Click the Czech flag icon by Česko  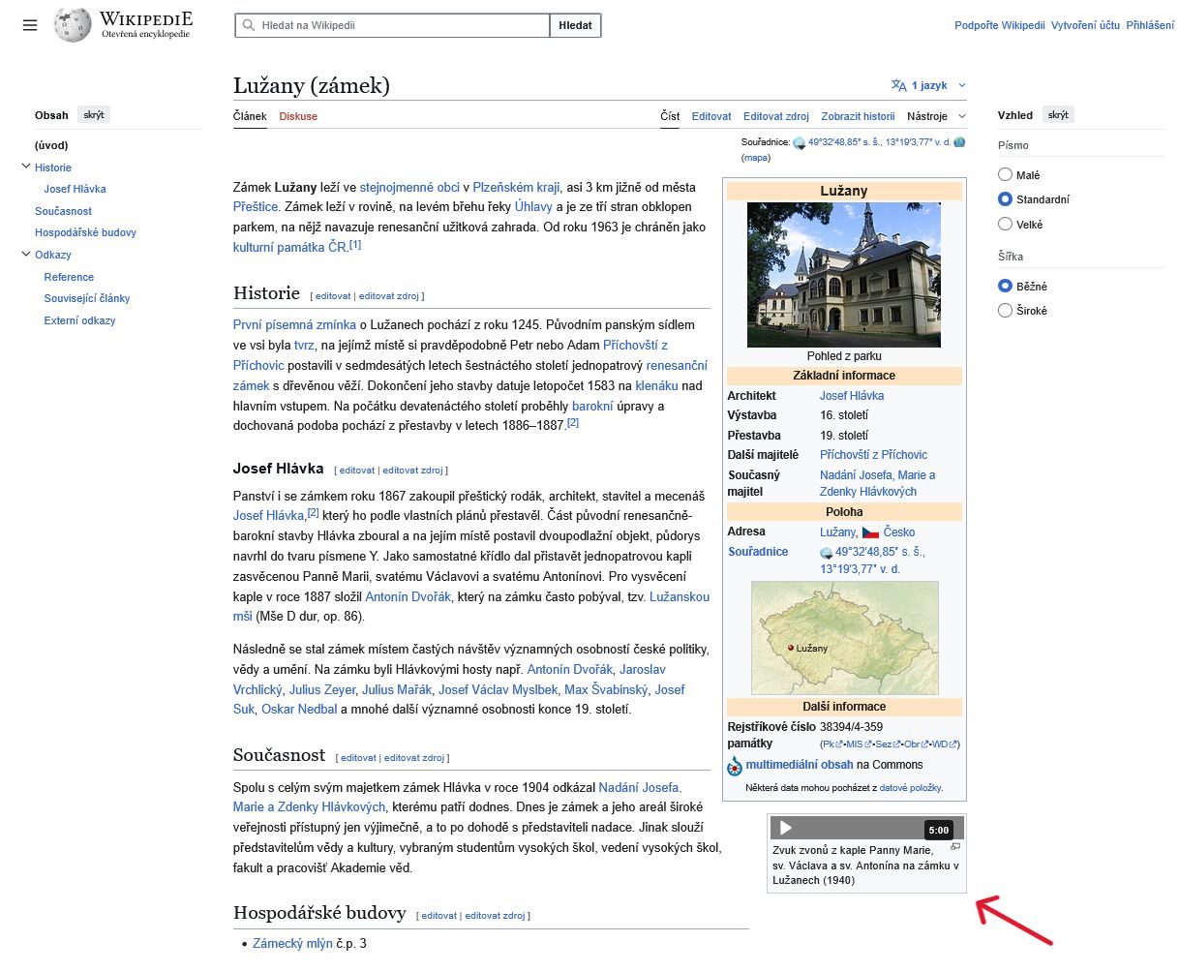pos(870,532)
